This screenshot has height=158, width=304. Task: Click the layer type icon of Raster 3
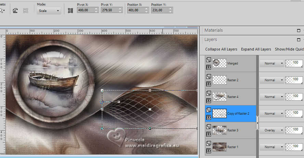[x=209, y=127]
